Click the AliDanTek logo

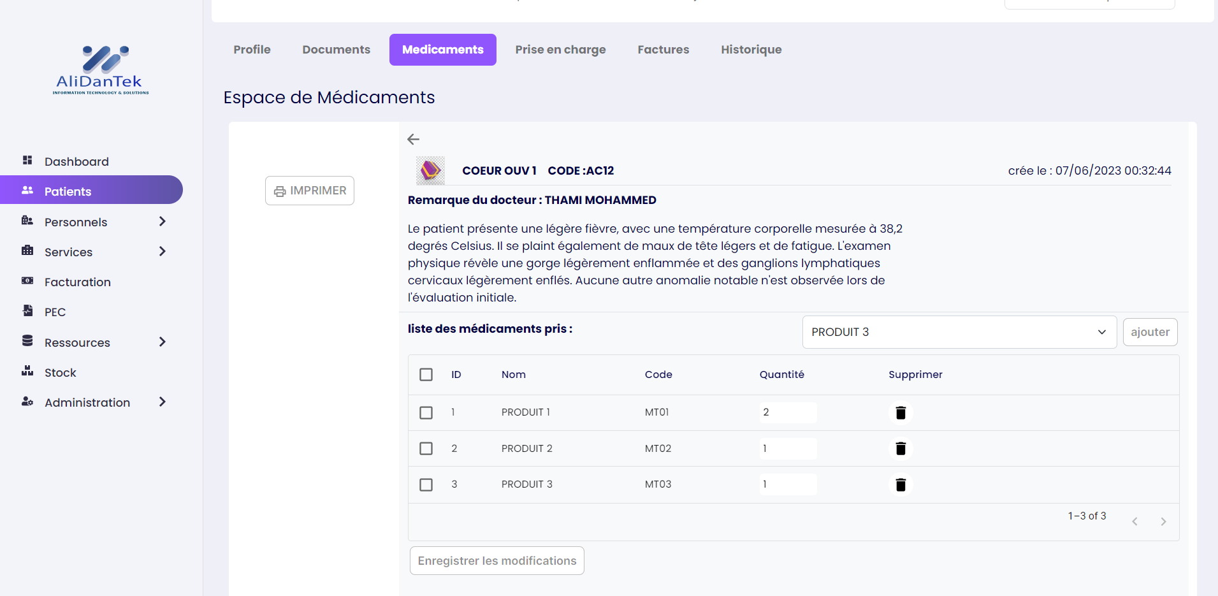point(101,70)
